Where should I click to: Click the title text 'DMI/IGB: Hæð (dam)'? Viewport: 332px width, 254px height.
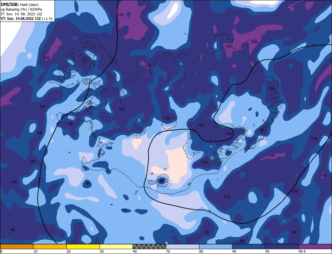point(20,5)
